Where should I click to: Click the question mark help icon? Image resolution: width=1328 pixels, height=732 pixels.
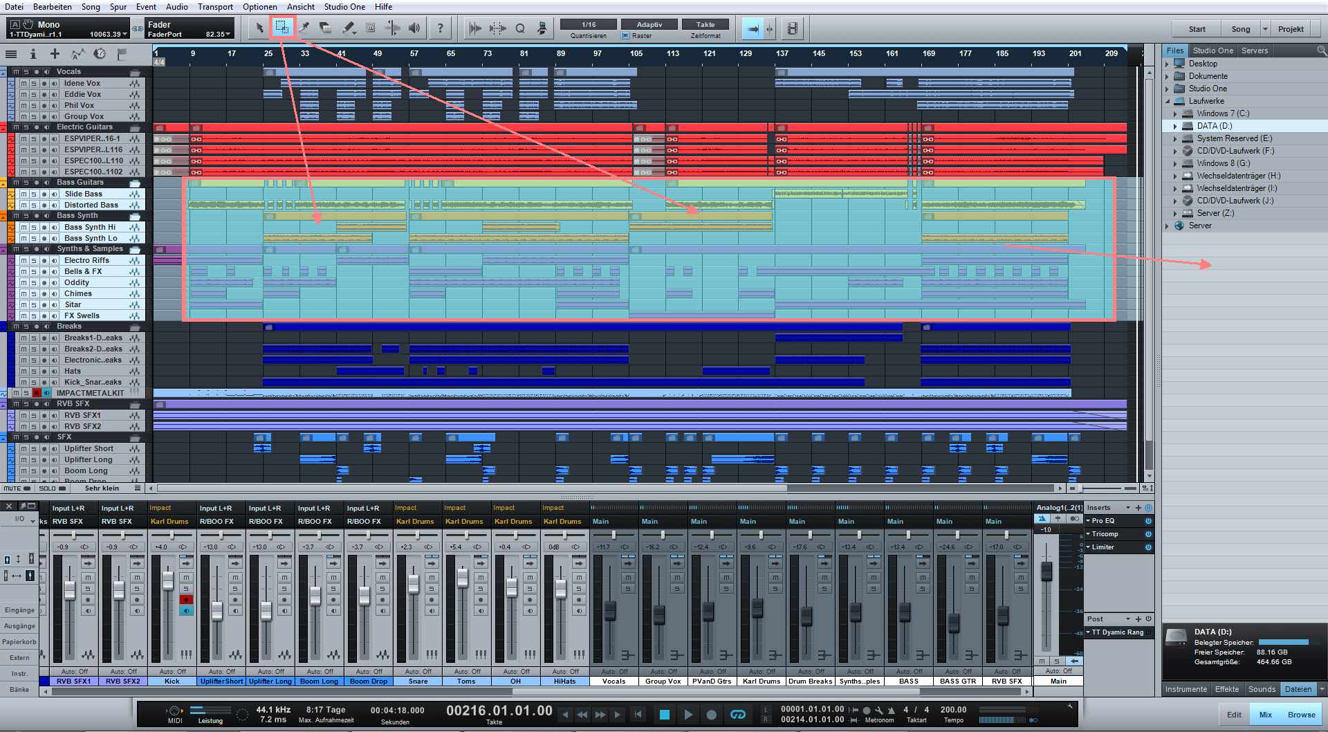coord(440,28)
